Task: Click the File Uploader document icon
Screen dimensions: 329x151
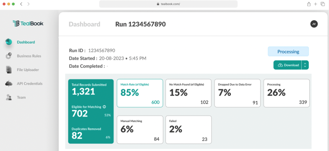Action: click(x=9, y=70)
